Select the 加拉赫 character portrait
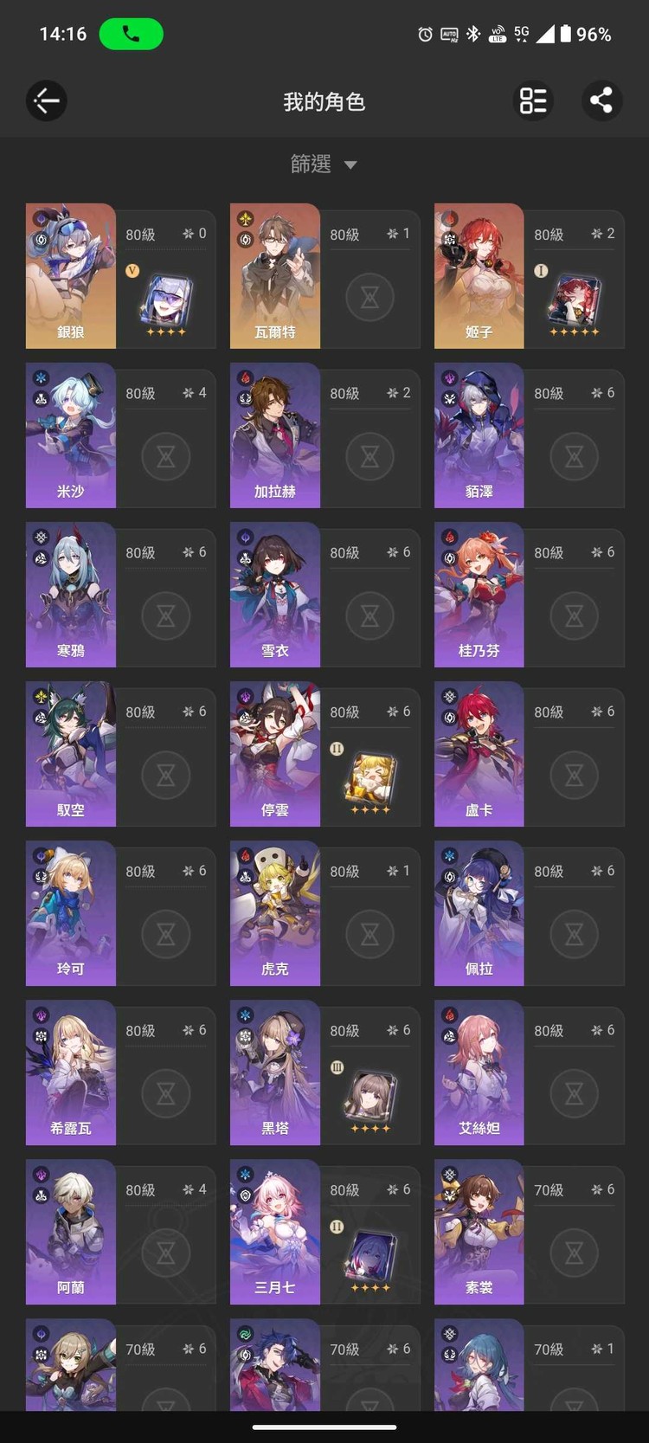The image size is (649, 1443). tap(275, 435)
